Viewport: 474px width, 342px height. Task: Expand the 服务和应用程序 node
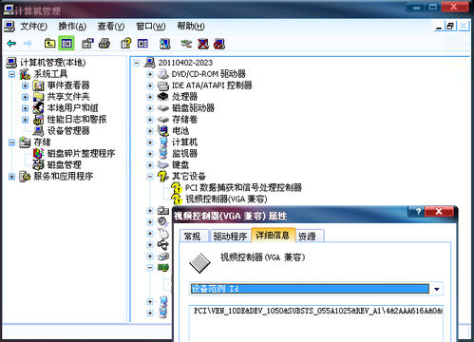click(11, 177)
